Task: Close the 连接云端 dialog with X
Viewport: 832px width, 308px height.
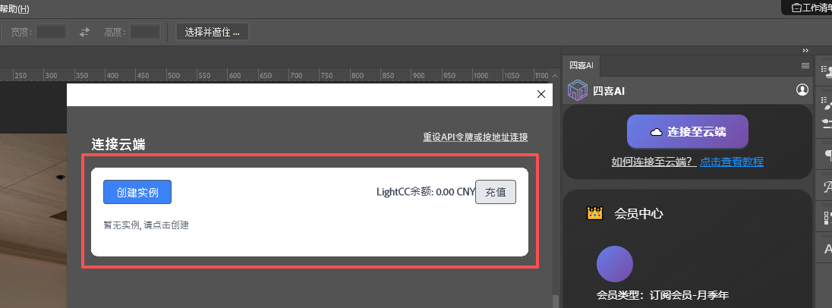Action: tap(541, 94)
